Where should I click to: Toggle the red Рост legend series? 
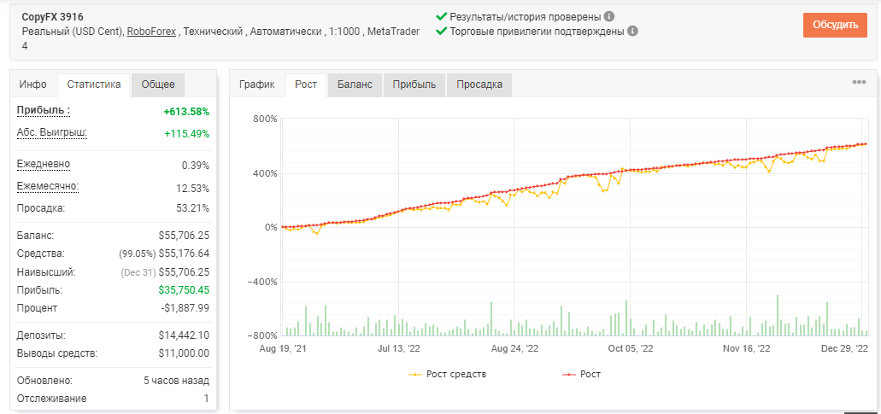point(581,374)
